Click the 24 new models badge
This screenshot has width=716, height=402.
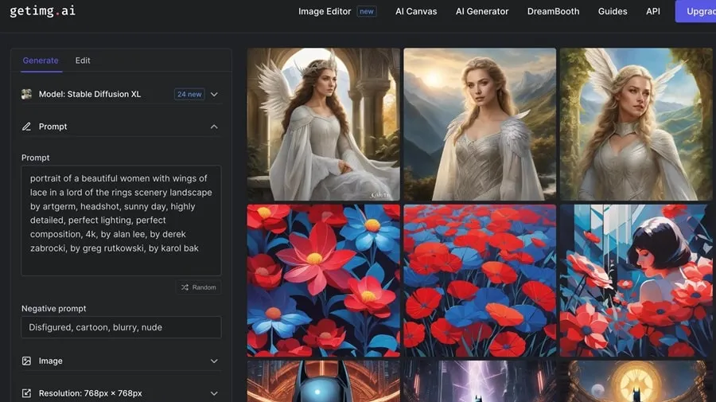click(189, 94)
